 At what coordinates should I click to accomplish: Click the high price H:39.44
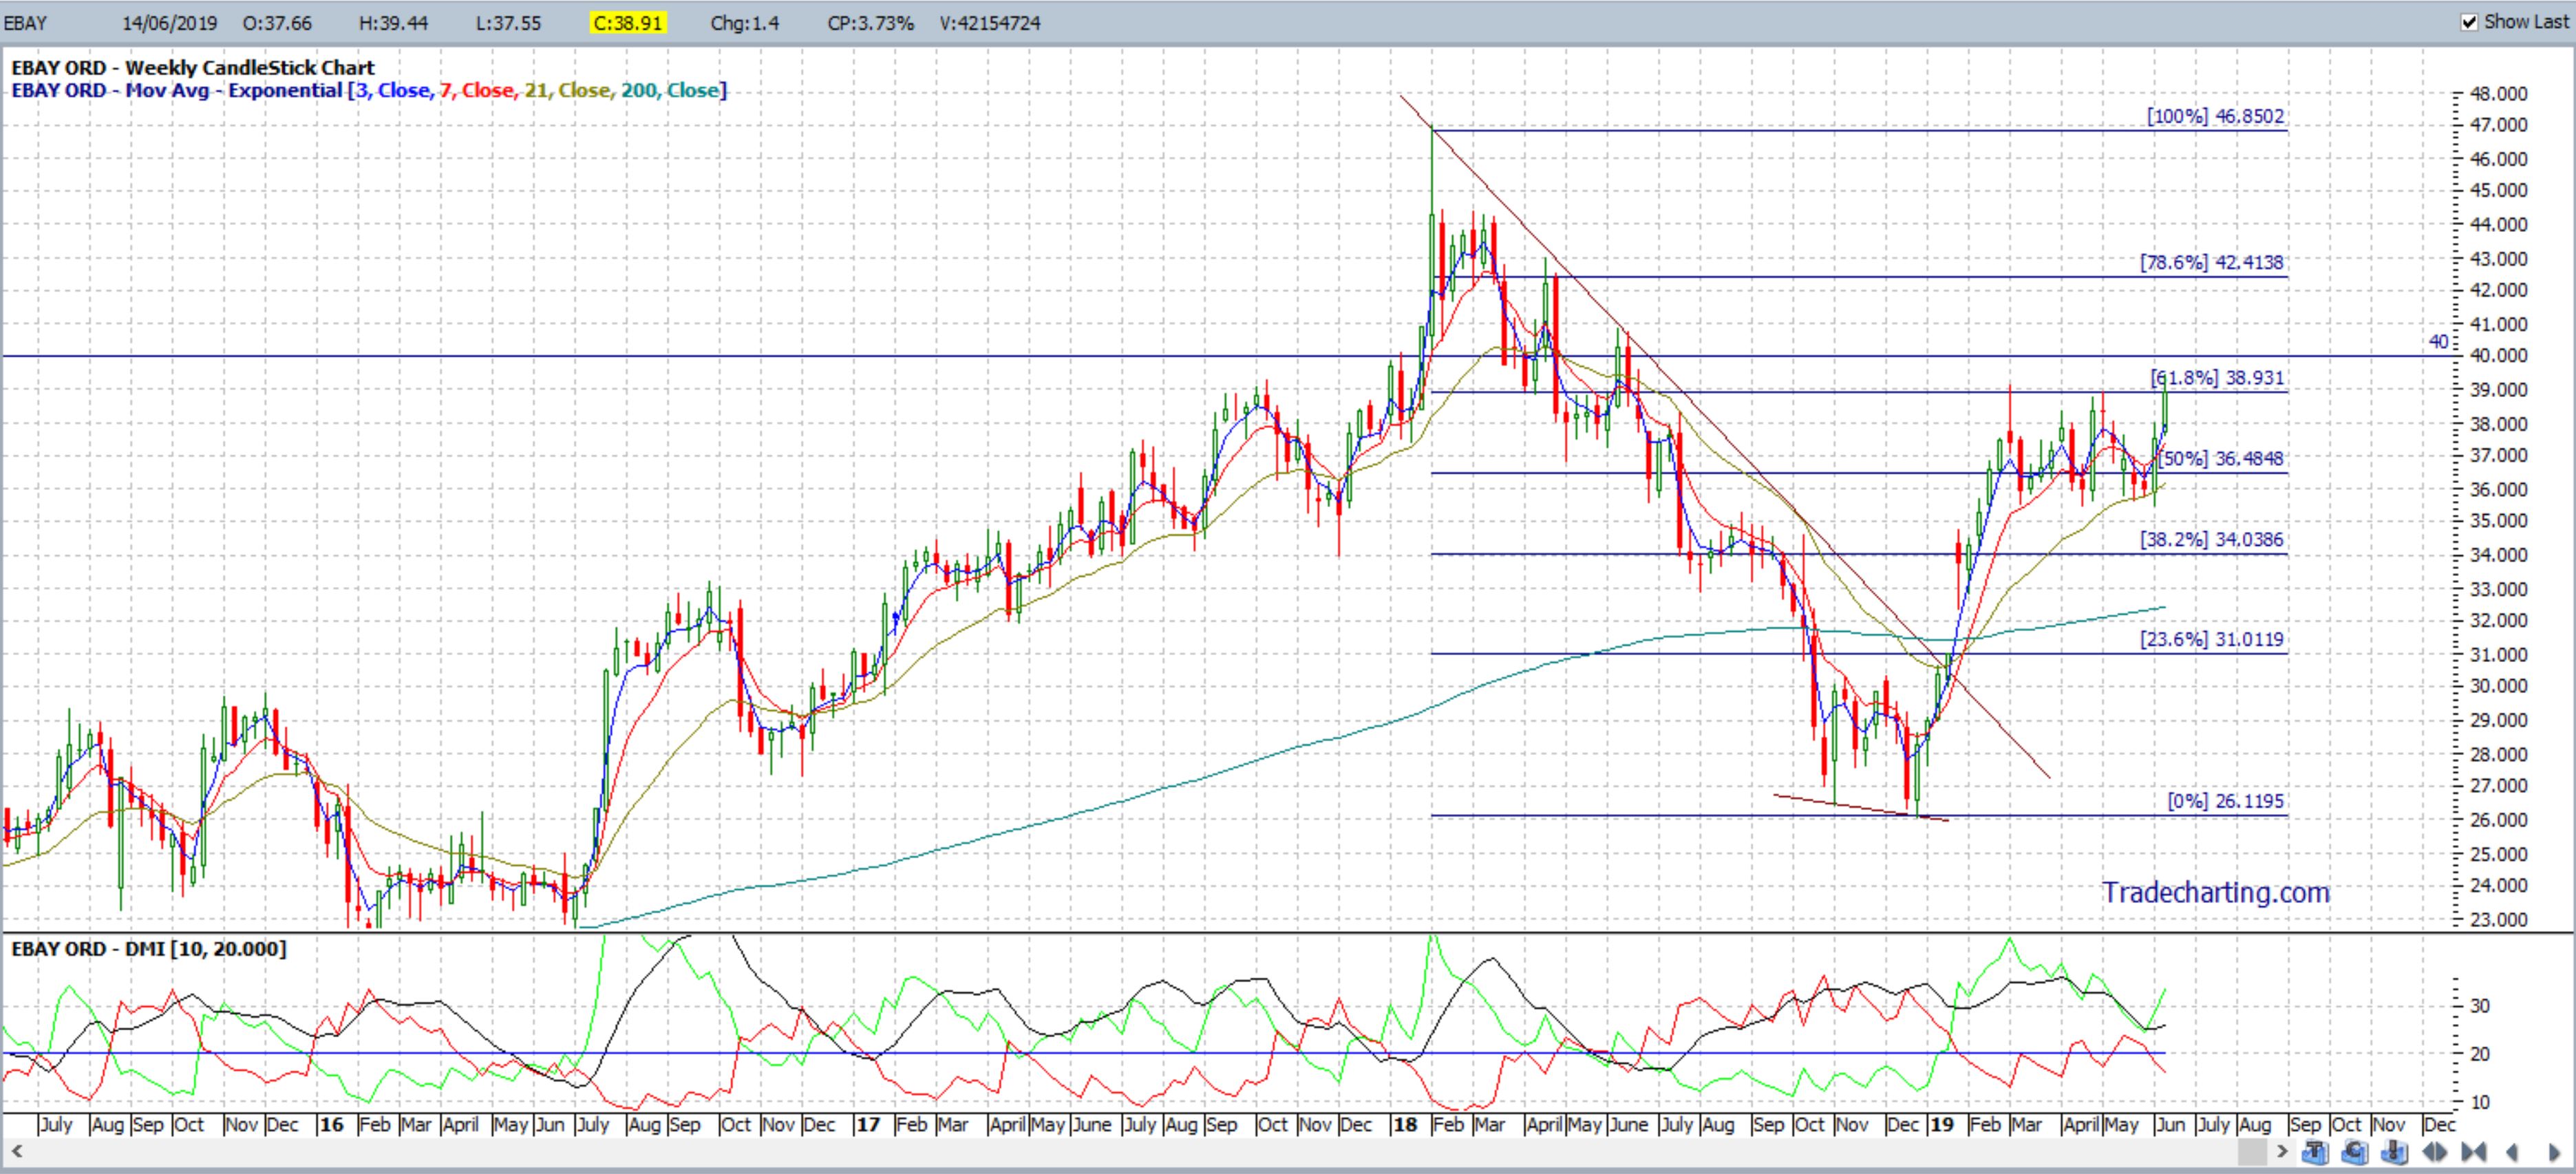tap(393, 23)
